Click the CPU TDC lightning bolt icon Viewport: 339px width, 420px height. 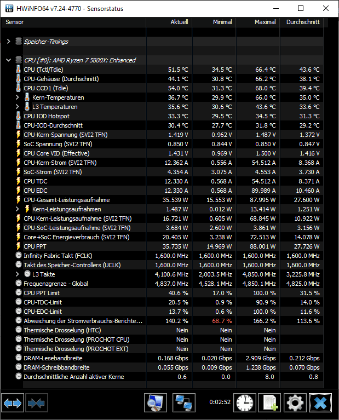[x=18, y=181]
